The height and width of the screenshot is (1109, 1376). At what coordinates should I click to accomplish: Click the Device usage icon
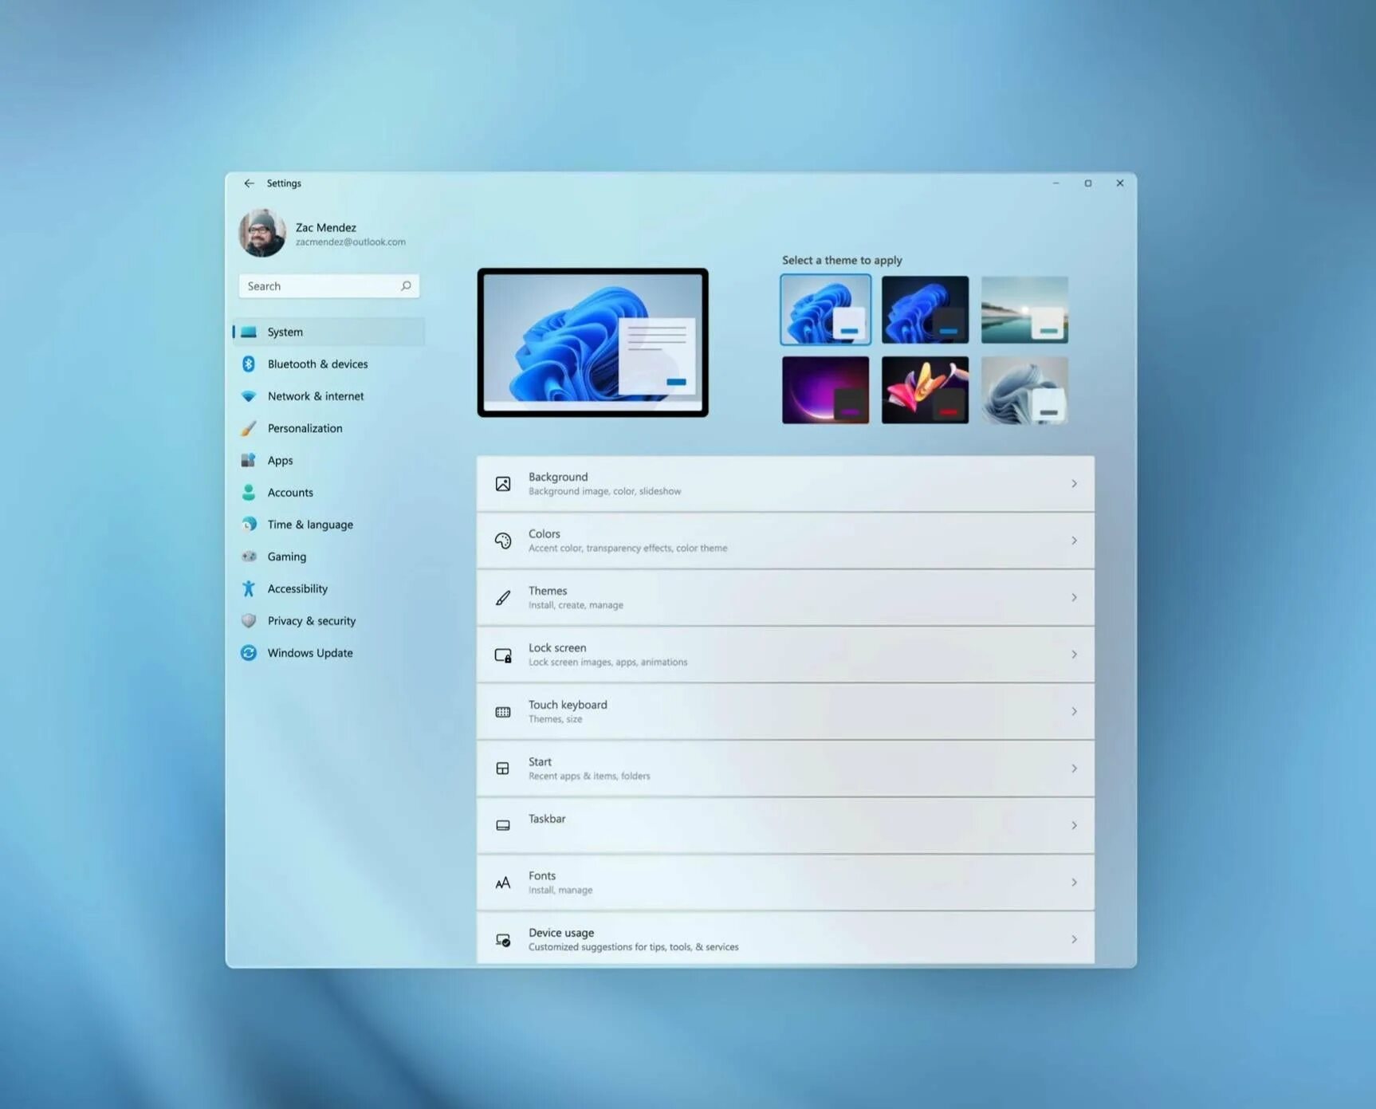503,940
